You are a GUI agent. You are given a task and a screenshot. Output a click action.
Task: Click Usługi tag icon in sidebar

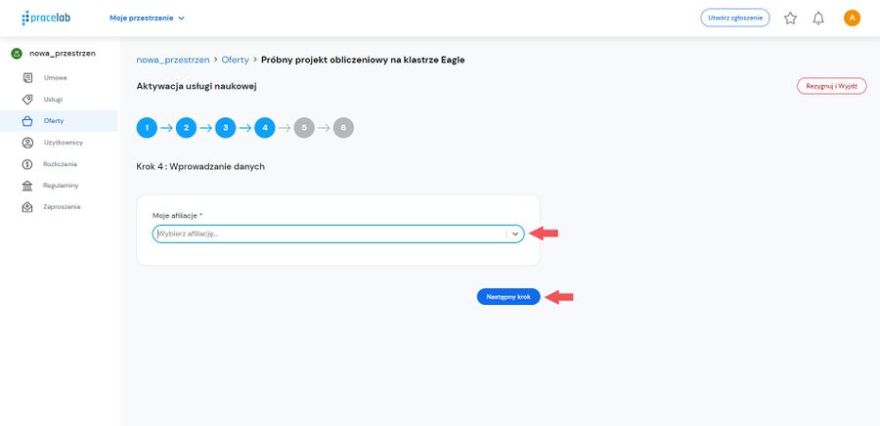tap(27, 100)
